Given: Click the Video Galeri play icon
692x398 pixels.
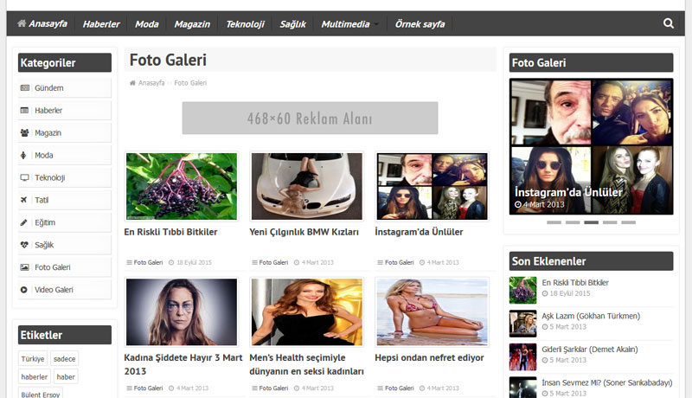Looking at the screenshot, I should tap(24, 290).
